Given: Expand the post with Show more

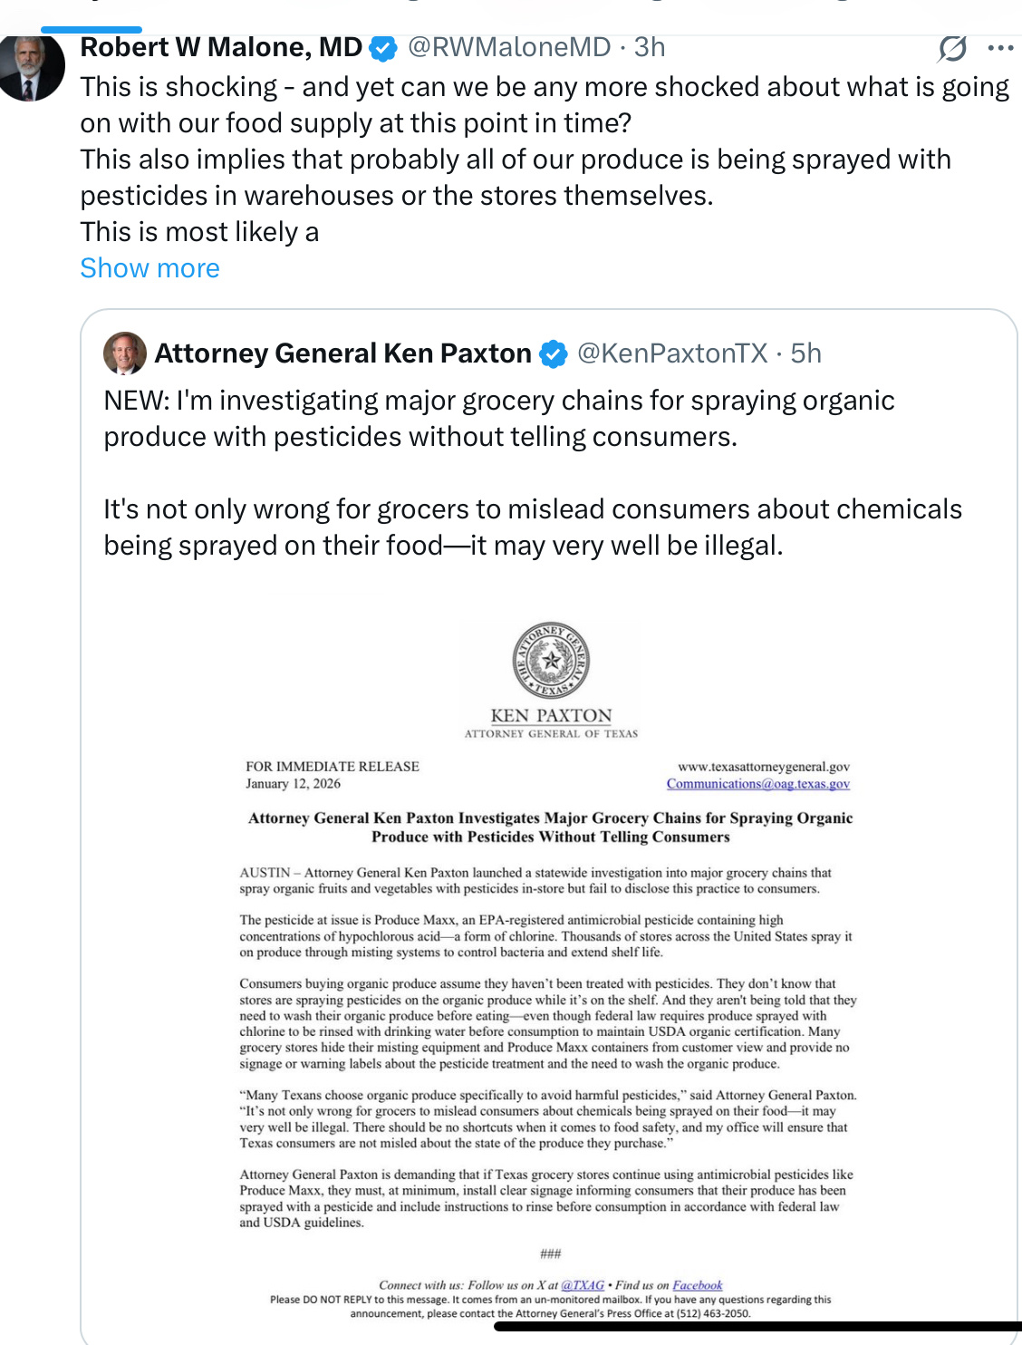Looking at the screenshot, I should [x=149, y=268].
